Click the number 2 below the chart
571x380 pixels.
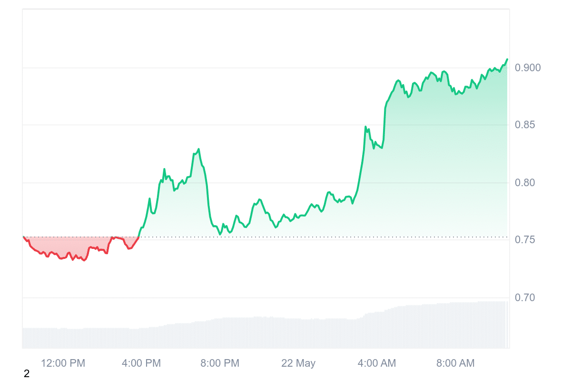pyautogui.click(x=27, y=374)
